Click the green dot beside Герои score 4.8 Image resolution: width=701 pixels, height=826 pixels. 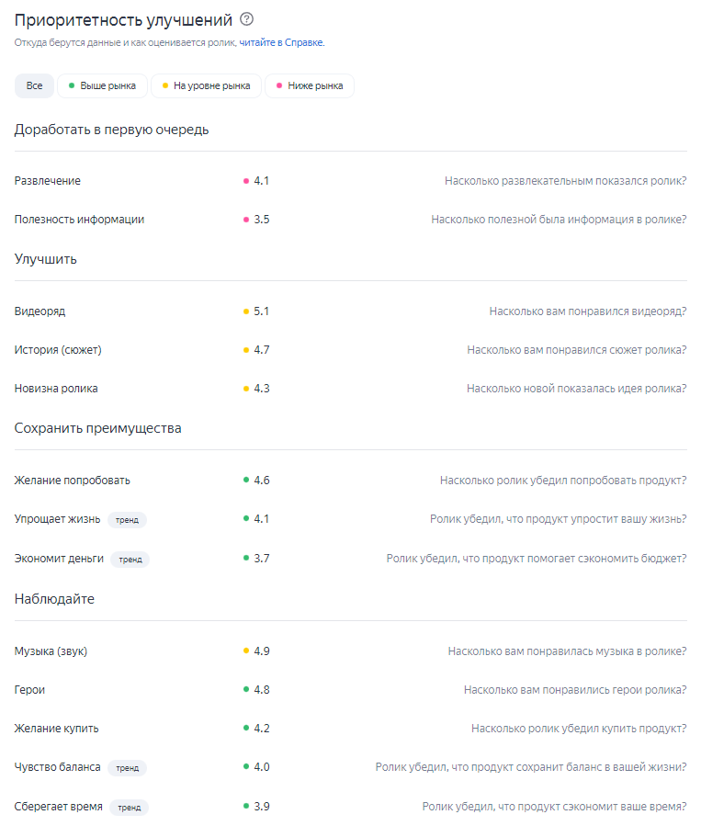click(246, 689)
